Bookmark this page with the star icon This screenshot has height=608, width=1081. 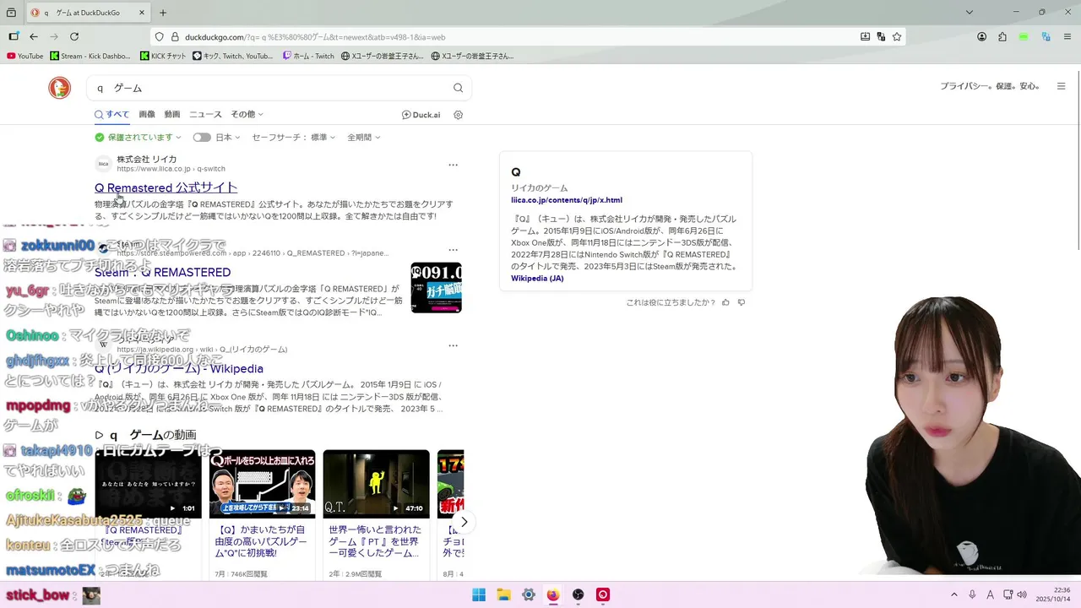[x=897, y=37]
